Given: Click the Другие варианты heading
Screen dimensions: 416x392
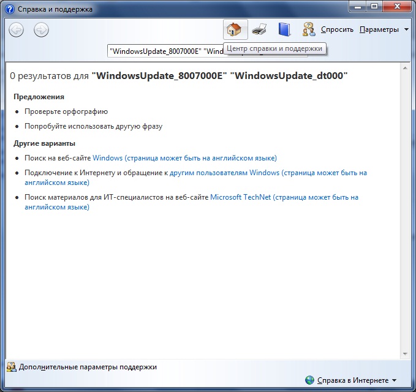Looking at the screenshot, I should tap(44, 143).
